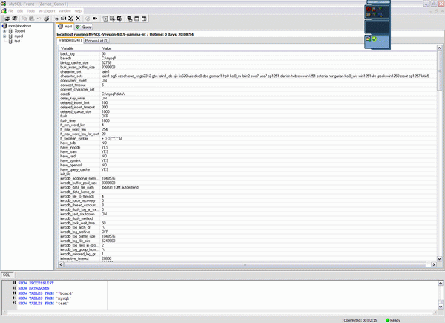
Task: Click the horizontal scrollbar left arrow
Action: click(x=61, y=264)
